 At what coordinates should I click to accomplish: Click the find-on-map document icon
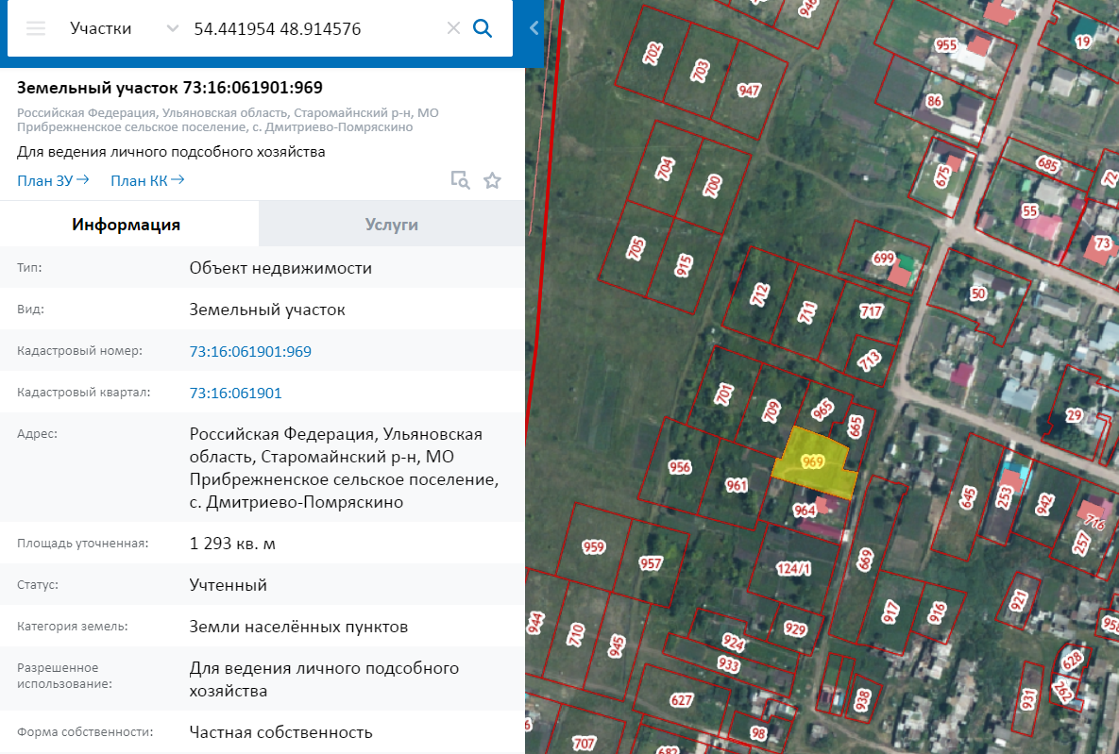click(x=460, y=180)
